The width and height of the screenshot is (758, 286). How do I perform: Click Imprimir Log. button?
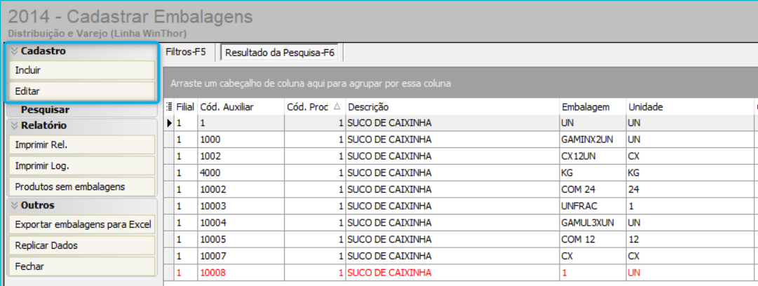coord(82,166)
